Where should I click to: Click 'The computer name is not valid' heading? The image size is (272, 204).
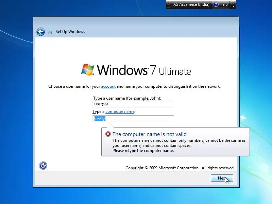pyautogui.click(x=150, y=134)
